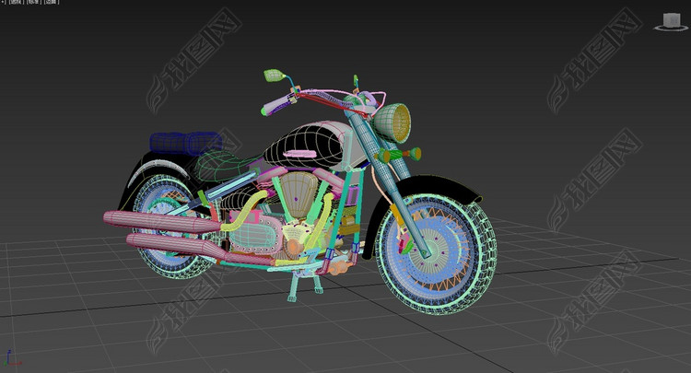Pick the oval engine air cleaner cover

click(297, 195)
